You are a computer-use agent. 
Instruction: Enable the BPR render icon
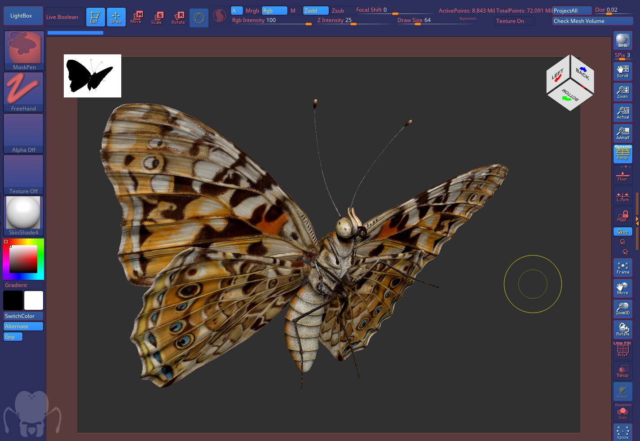tap(622, 40)
